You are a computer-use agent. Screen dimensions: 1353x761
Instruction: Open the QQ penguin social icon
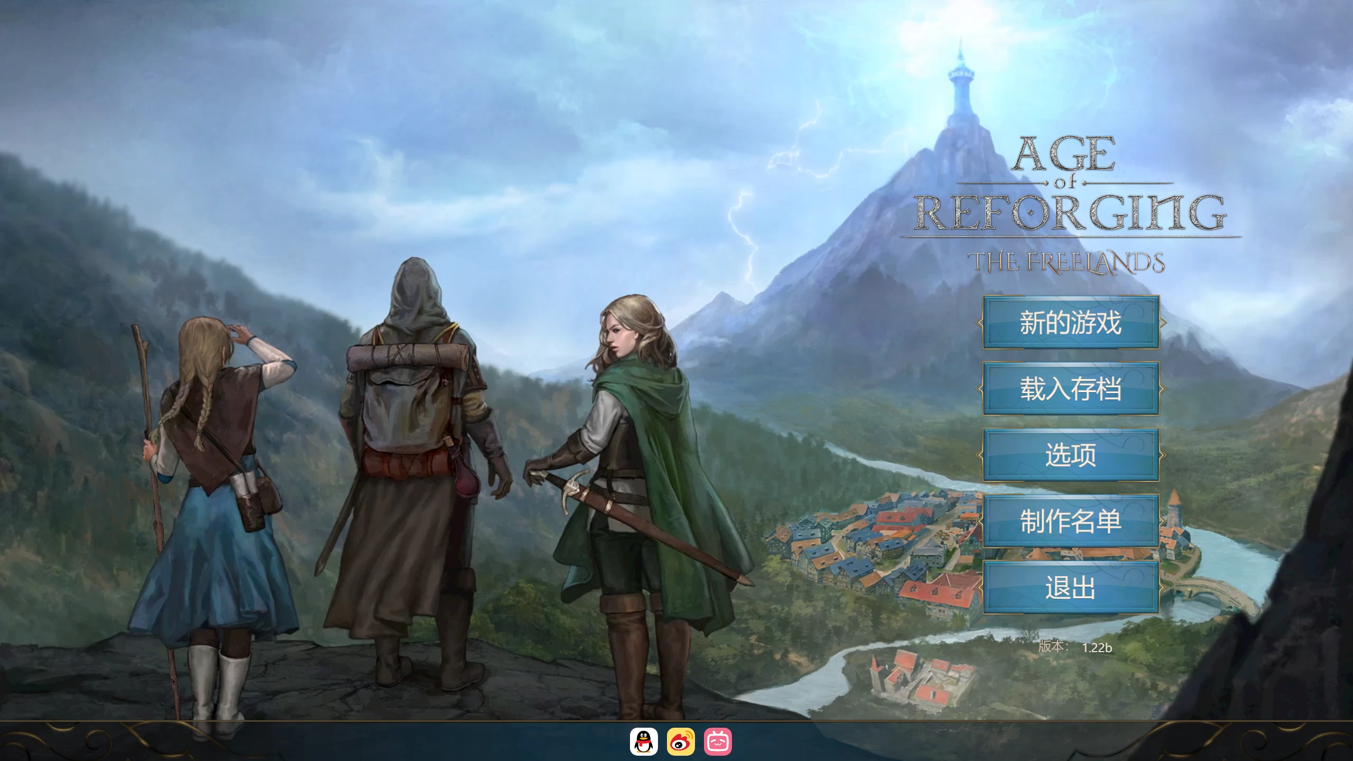pos(644,741)
